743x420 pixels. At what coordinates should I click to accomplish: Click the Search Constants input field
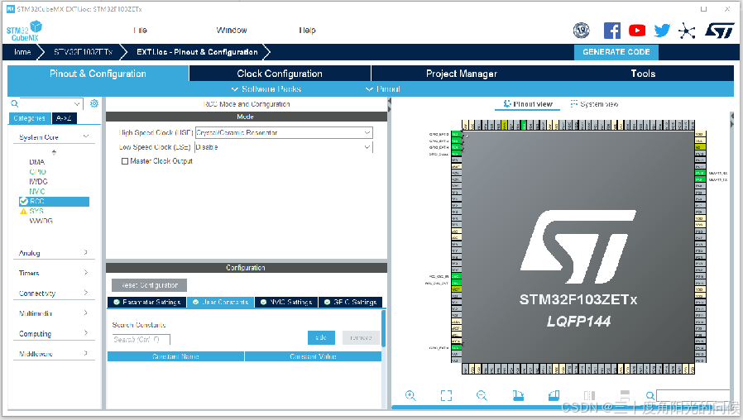click(x=141, y=340)
